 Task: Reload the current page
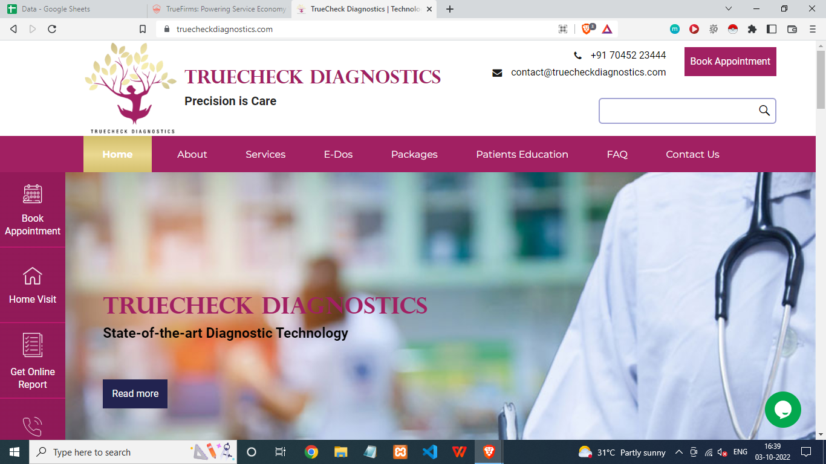coord(52,29)
